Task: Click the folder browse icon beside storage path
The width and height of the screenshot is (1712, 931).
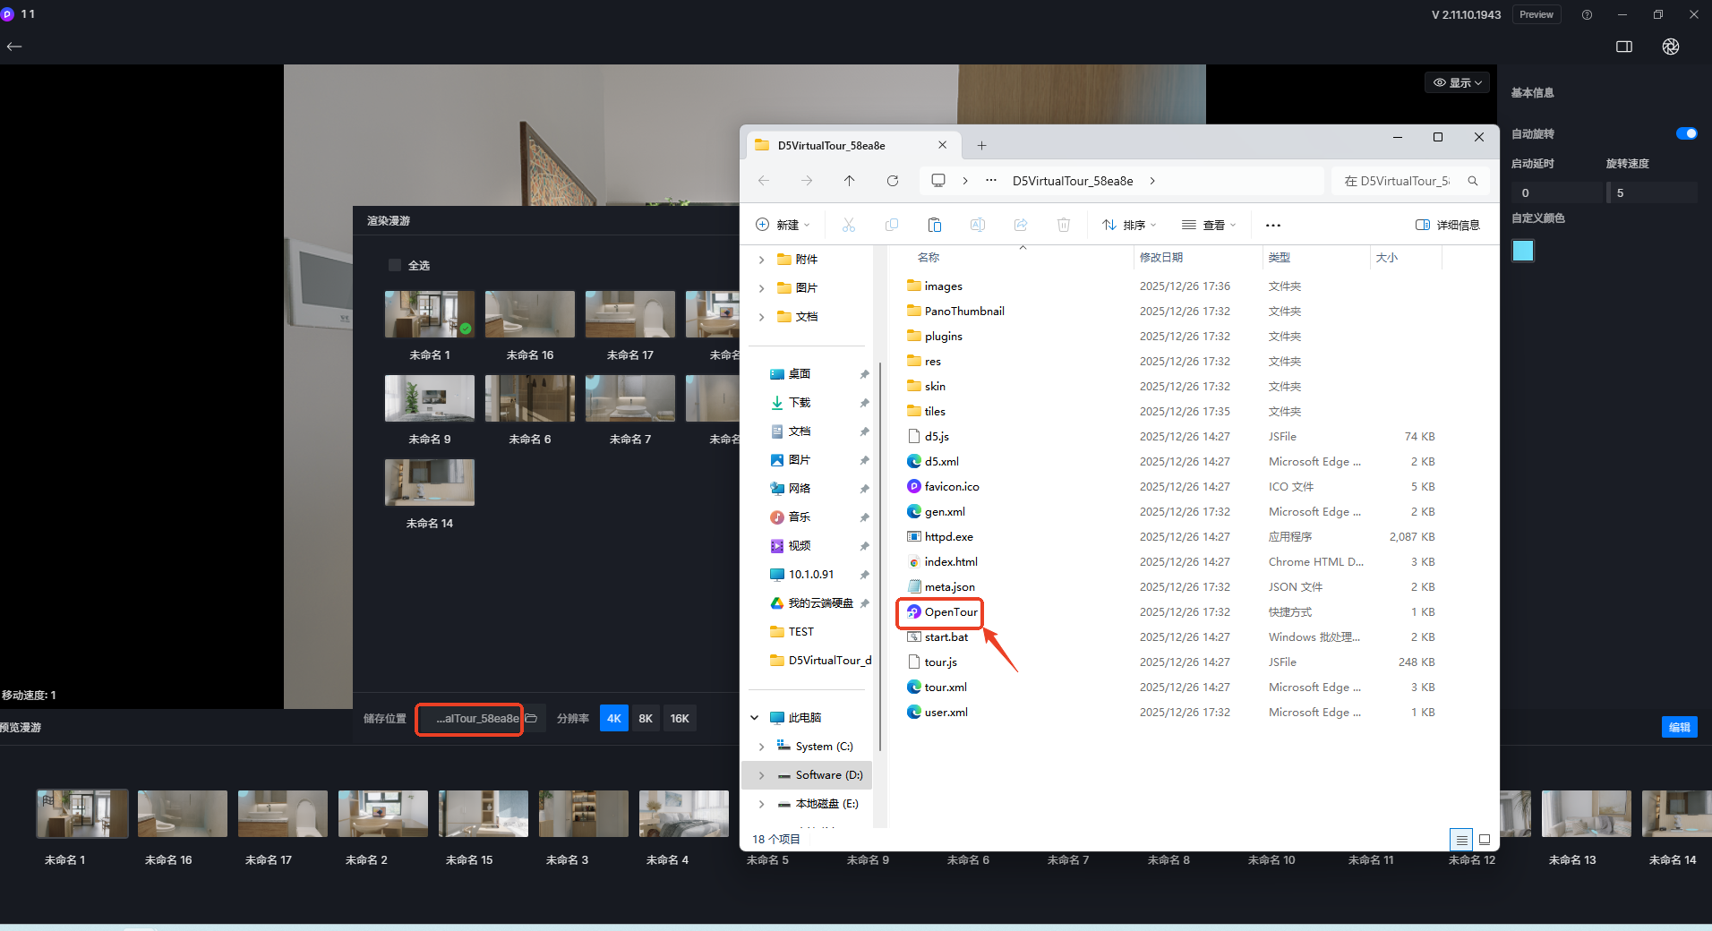Action: [x=531, y=718]
